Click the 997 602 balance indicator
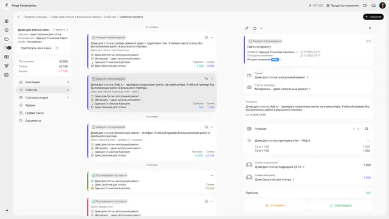The image size is (389, 219). 315,5
